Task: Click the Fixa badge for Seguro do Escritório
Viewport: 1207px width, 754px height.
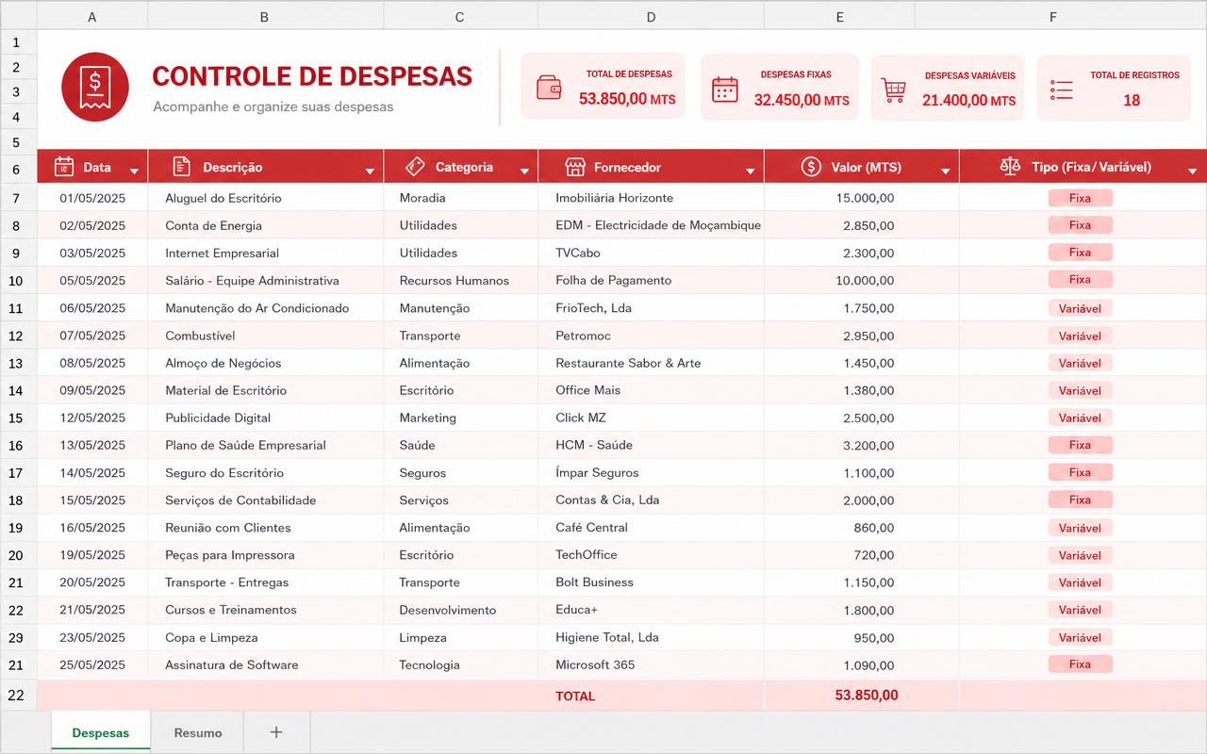Action: [1081, 472]
